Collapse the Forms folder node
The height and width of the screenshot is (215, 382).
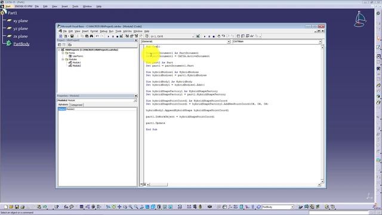coord(63,53)
